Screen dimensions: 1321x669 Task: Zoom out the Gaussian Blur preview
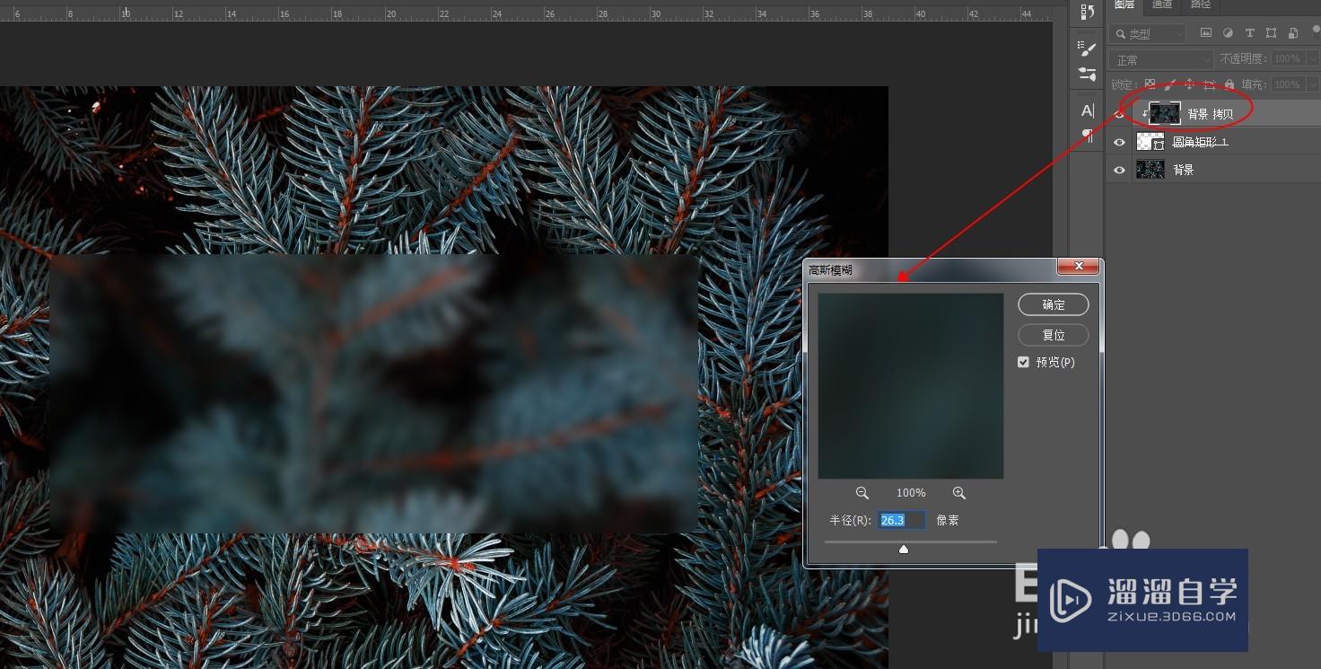point(862,493)
